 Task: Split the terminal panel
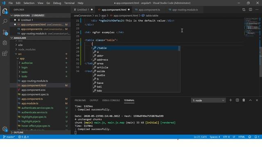pyautogui.click(x=237, y=100)
